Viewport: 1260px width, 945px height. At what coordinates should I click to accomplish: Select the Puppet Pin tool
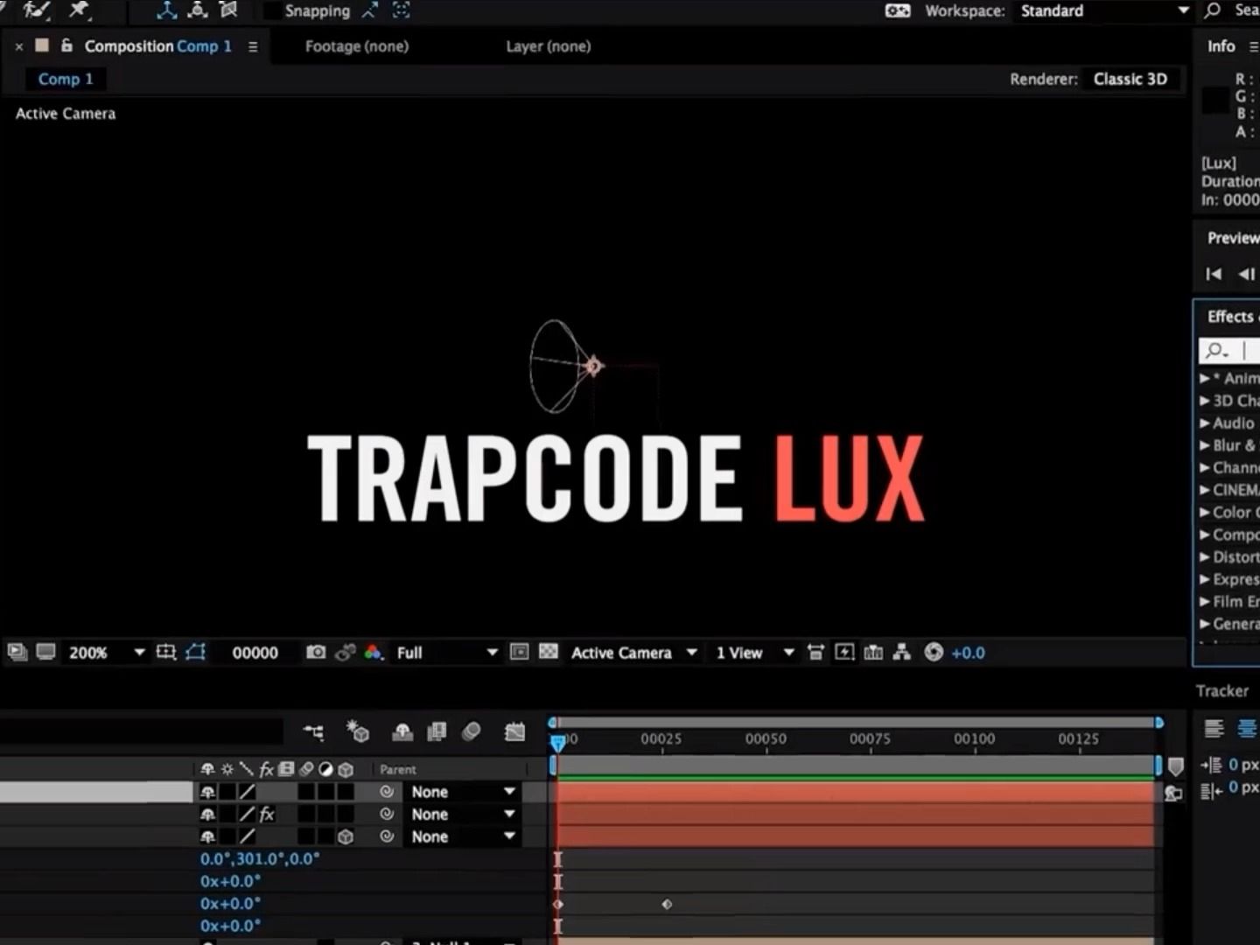click(x=79, y=10)
